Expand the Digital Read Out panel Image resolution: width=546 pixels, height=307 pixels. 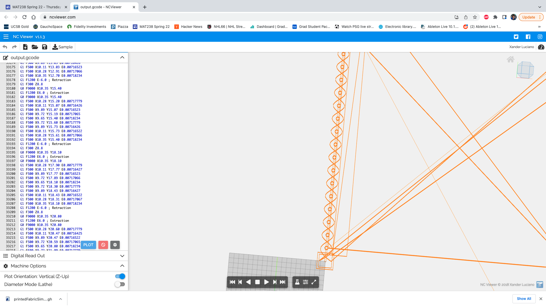click(122, 256)
